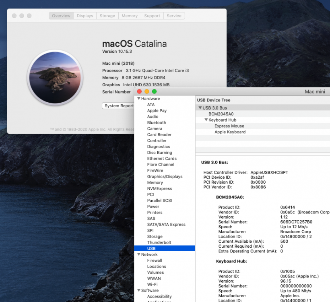Open Card Reader in the sidebar
The height and width of the screenshot is (302, 330).
click(159, 134)
